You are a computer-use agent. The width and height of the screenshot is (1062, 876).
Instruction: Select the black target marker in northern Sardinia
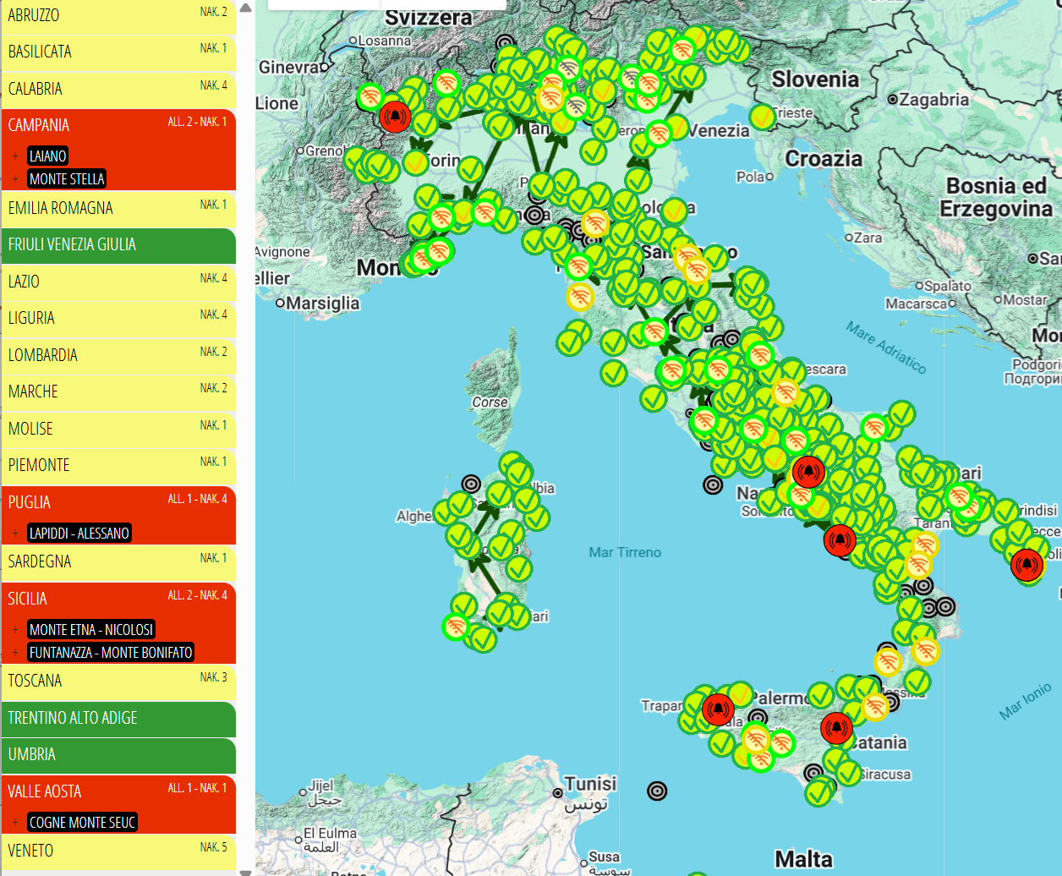tap(471, 484)
